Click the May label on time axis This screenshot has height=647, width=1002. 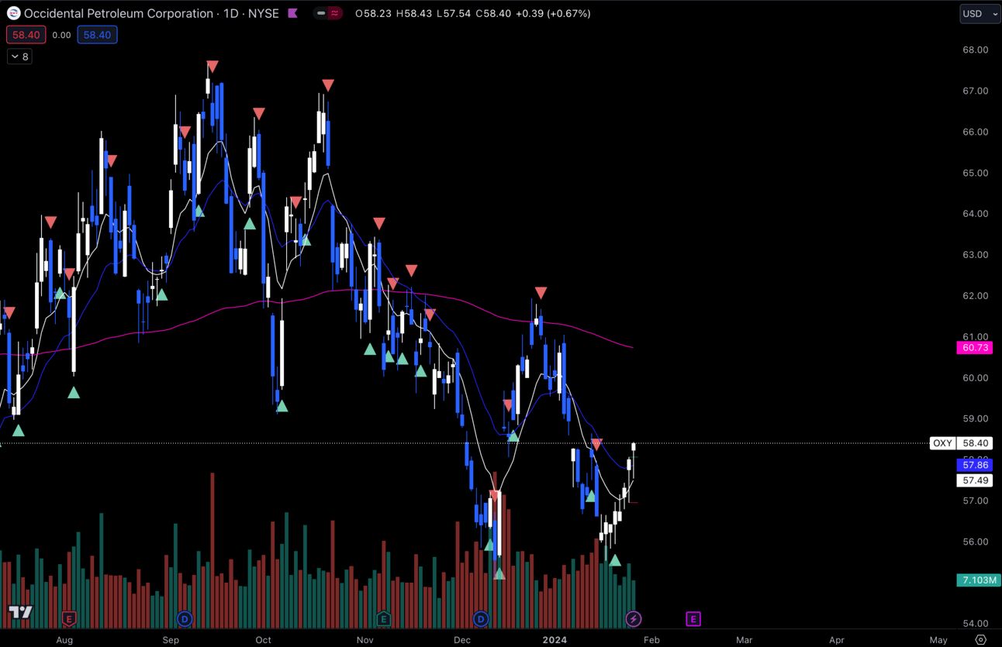click(x=938, y=640)
